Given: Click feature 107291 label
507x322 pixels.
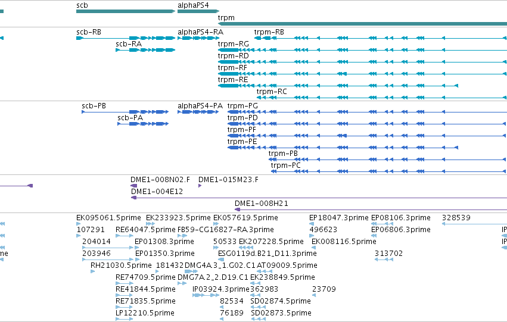Looking at the screenshot, I should (x=91, y=230).
